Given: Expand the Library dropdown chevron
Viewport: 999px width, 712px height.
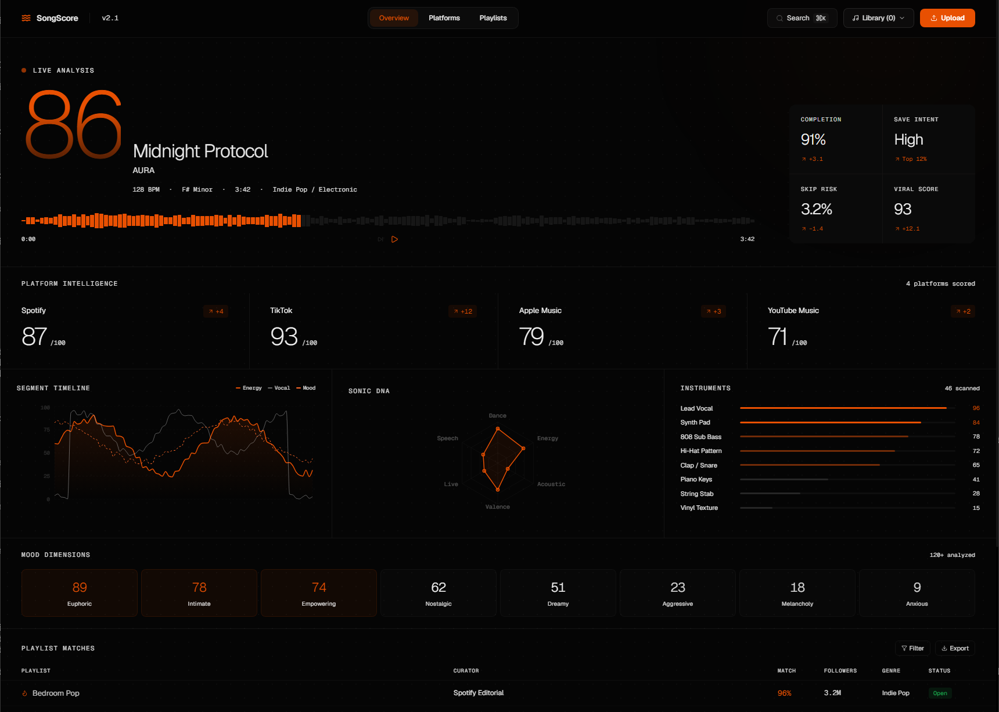Looking at the screenshot, I should pyautogui.click(x=902, y=18).
